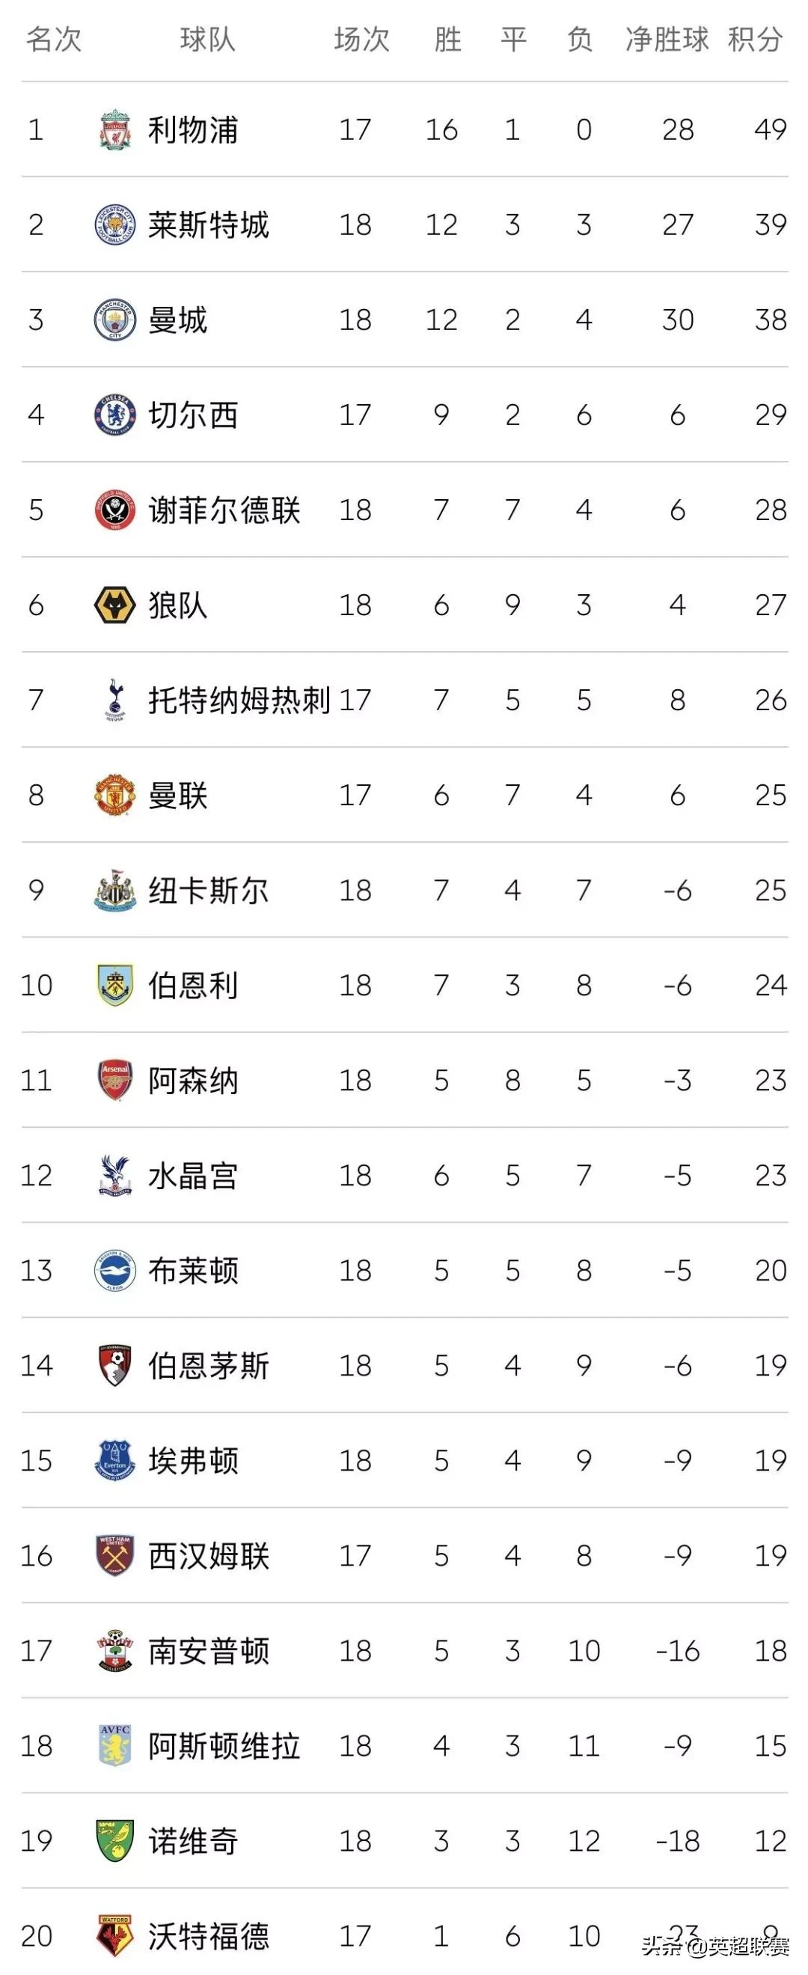This screenshot has width=808, height=1975.
Task: Open the 谢菲尔德联 team name
Action: pos(224,510)
